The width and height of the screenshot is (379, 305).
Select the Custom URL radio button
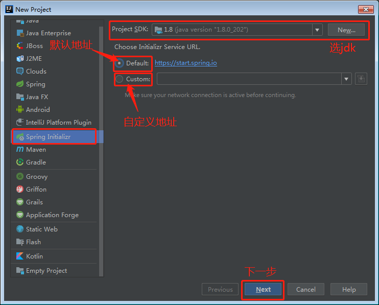coord(119,79)
